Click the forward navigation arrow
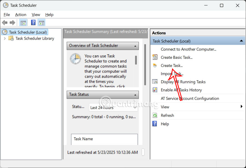This screenshot has width=246, height=168. [x=12, y=23]
